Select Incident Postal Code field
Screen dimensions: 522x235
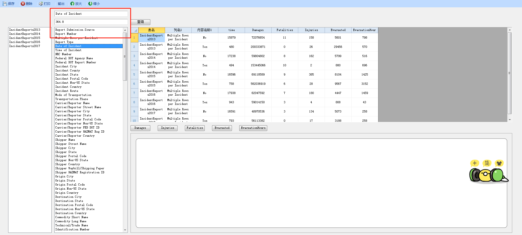[89, 79]
